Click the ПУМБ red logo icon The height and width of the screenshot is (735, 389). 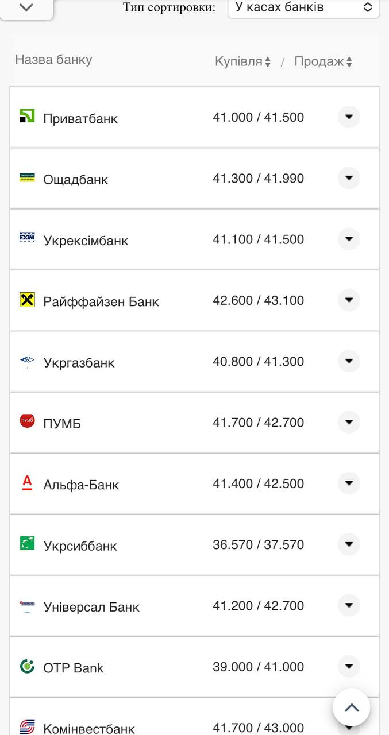pos(27,421)
